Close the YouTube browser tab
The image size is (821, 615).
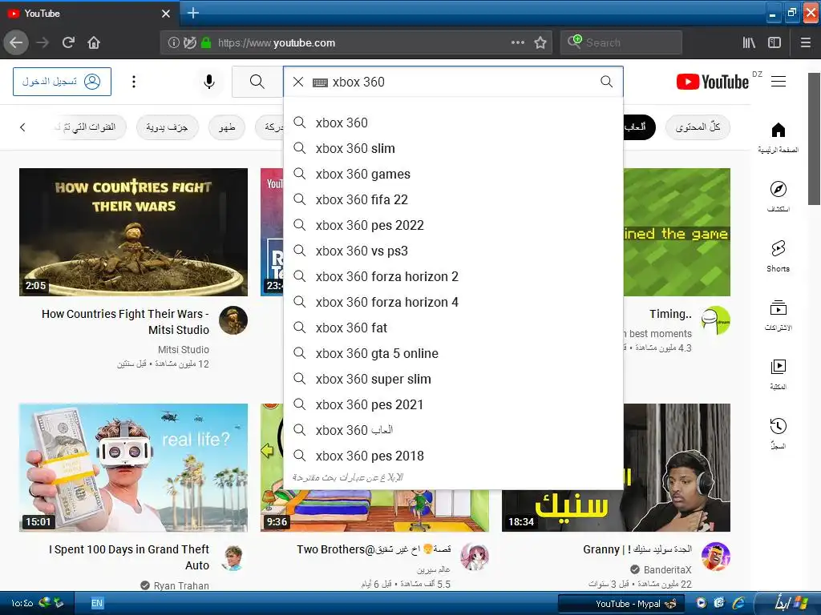[165, 14]
